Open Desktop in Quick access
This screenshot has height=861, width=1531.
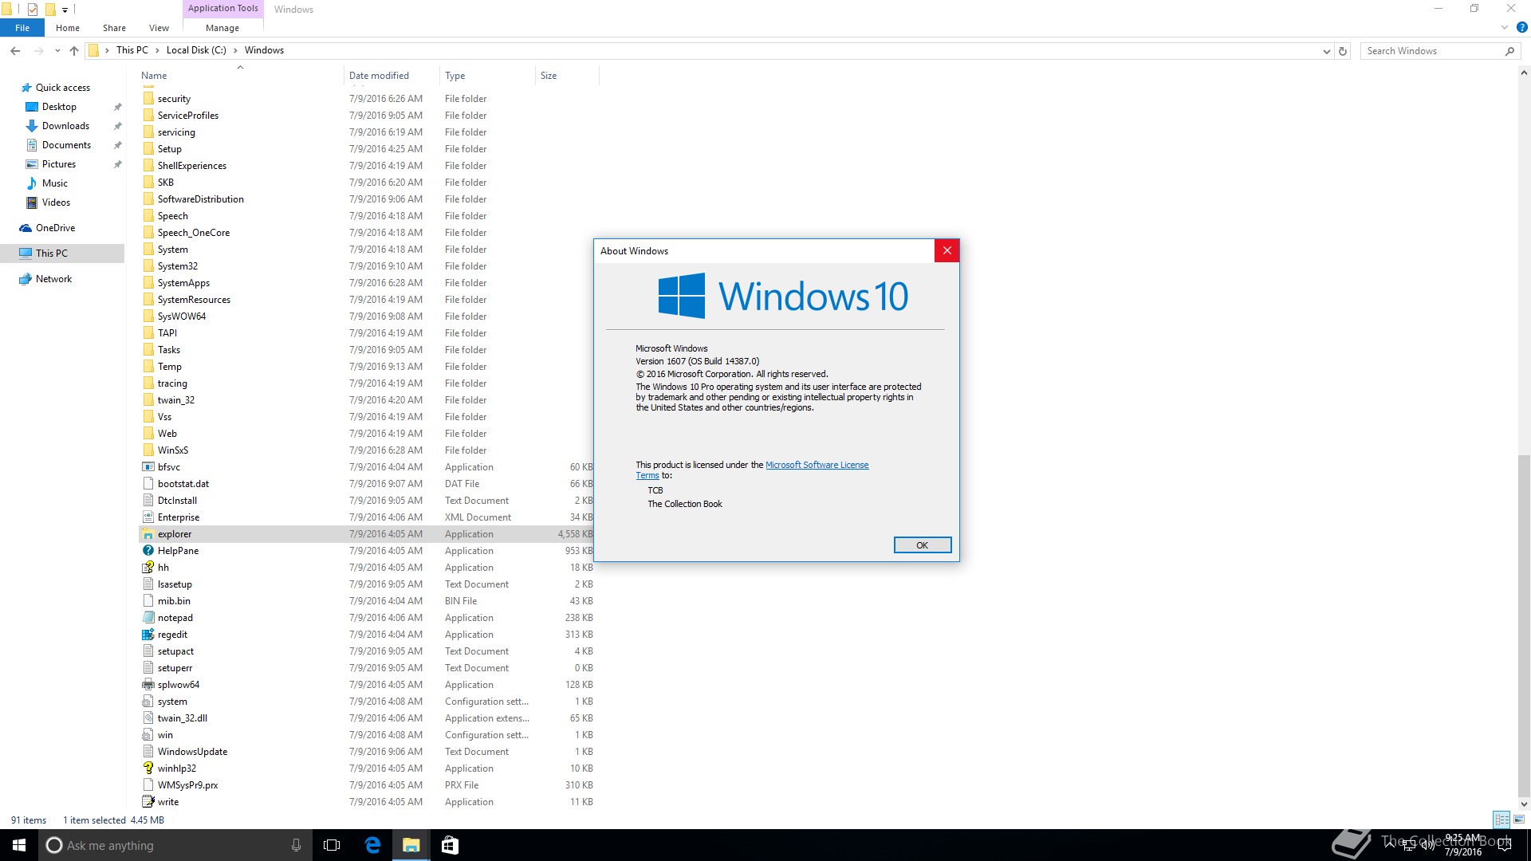[x=59, y=107]
